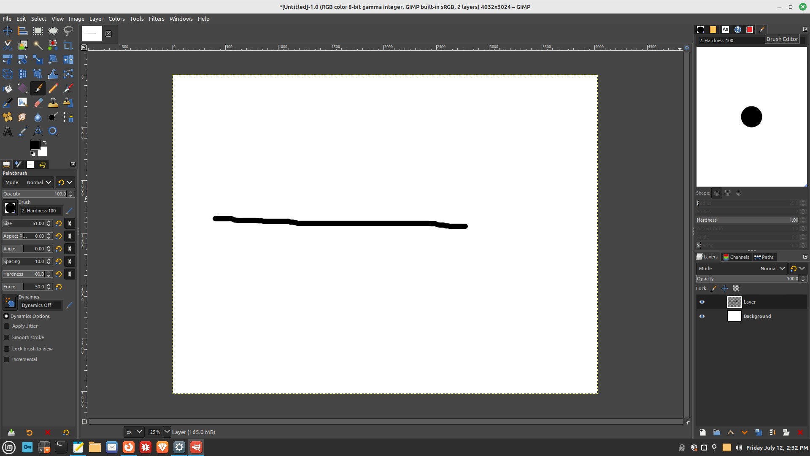Activate the Bucket Fill tool
This screenshot has height=456, width=810.
coord(8,88)
